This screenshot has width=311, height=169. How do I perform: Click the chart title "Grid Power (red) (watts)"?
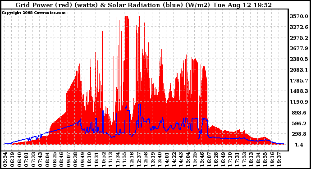[x=57, y=5]
